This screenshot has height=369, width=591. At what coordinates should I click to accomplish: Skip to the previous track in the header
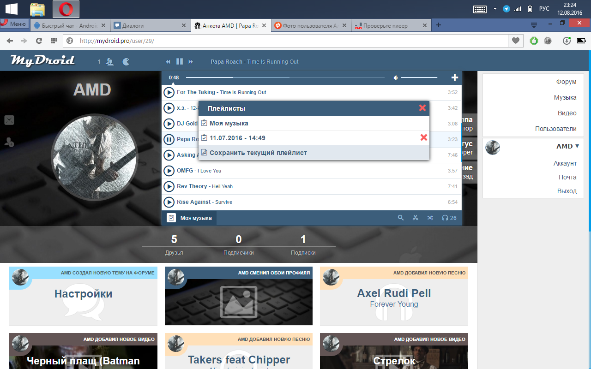pos(169,61)
